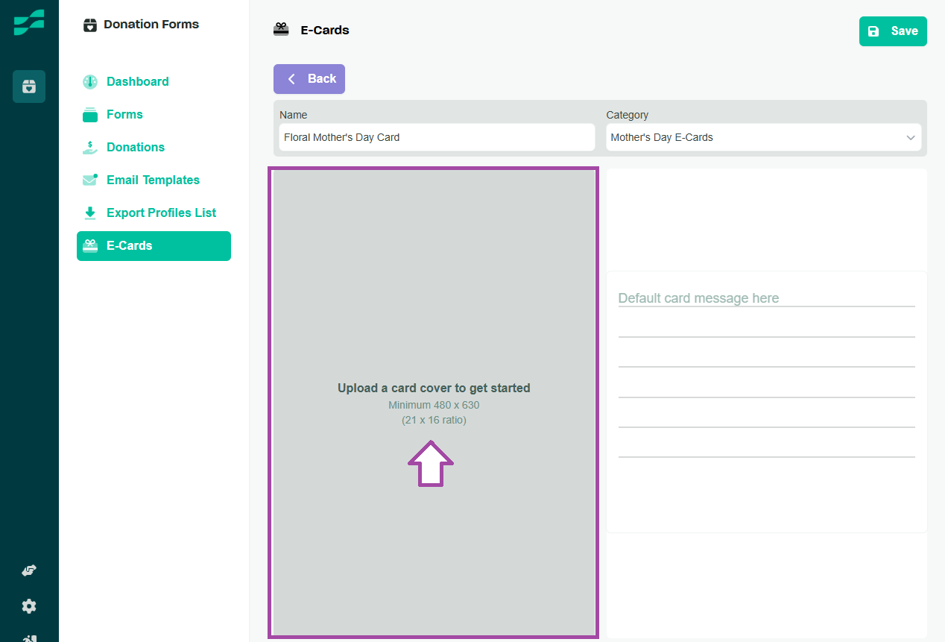Viewport: 945px width, 642px height.
Task: Expand the Category dropdown
Action: (763, 137)
